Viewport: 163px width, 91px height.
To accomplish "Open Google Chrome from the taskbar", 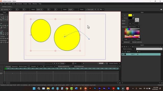I will point(67,88).
